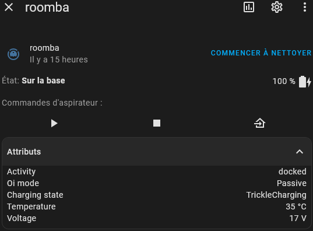Select the Temperature attribute row
313x231 pixels.
(157, 206)
